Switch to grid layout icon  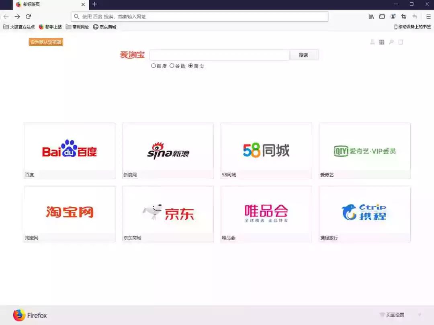click(382, 42)
